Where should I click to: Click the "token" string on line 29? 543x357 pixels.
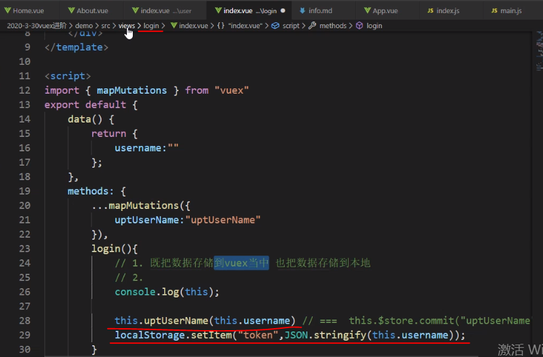click(x=258, y=335)
